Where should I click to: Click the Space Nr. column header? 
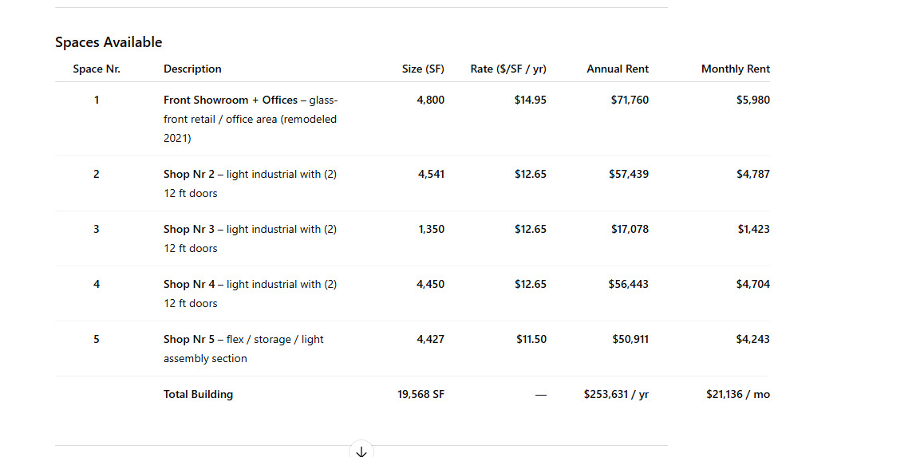tap(97, 69)
